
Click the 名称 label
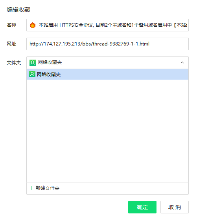tap(11, 25)
